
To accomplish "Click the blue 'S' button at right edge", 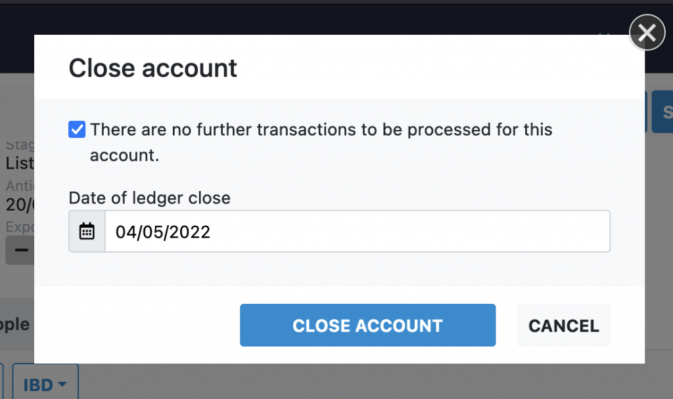I will (664, 112).
